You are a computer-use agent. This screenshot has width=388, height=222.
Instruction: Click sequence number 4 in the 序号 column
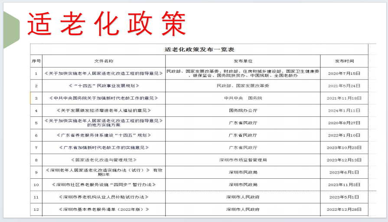point(36,110)
